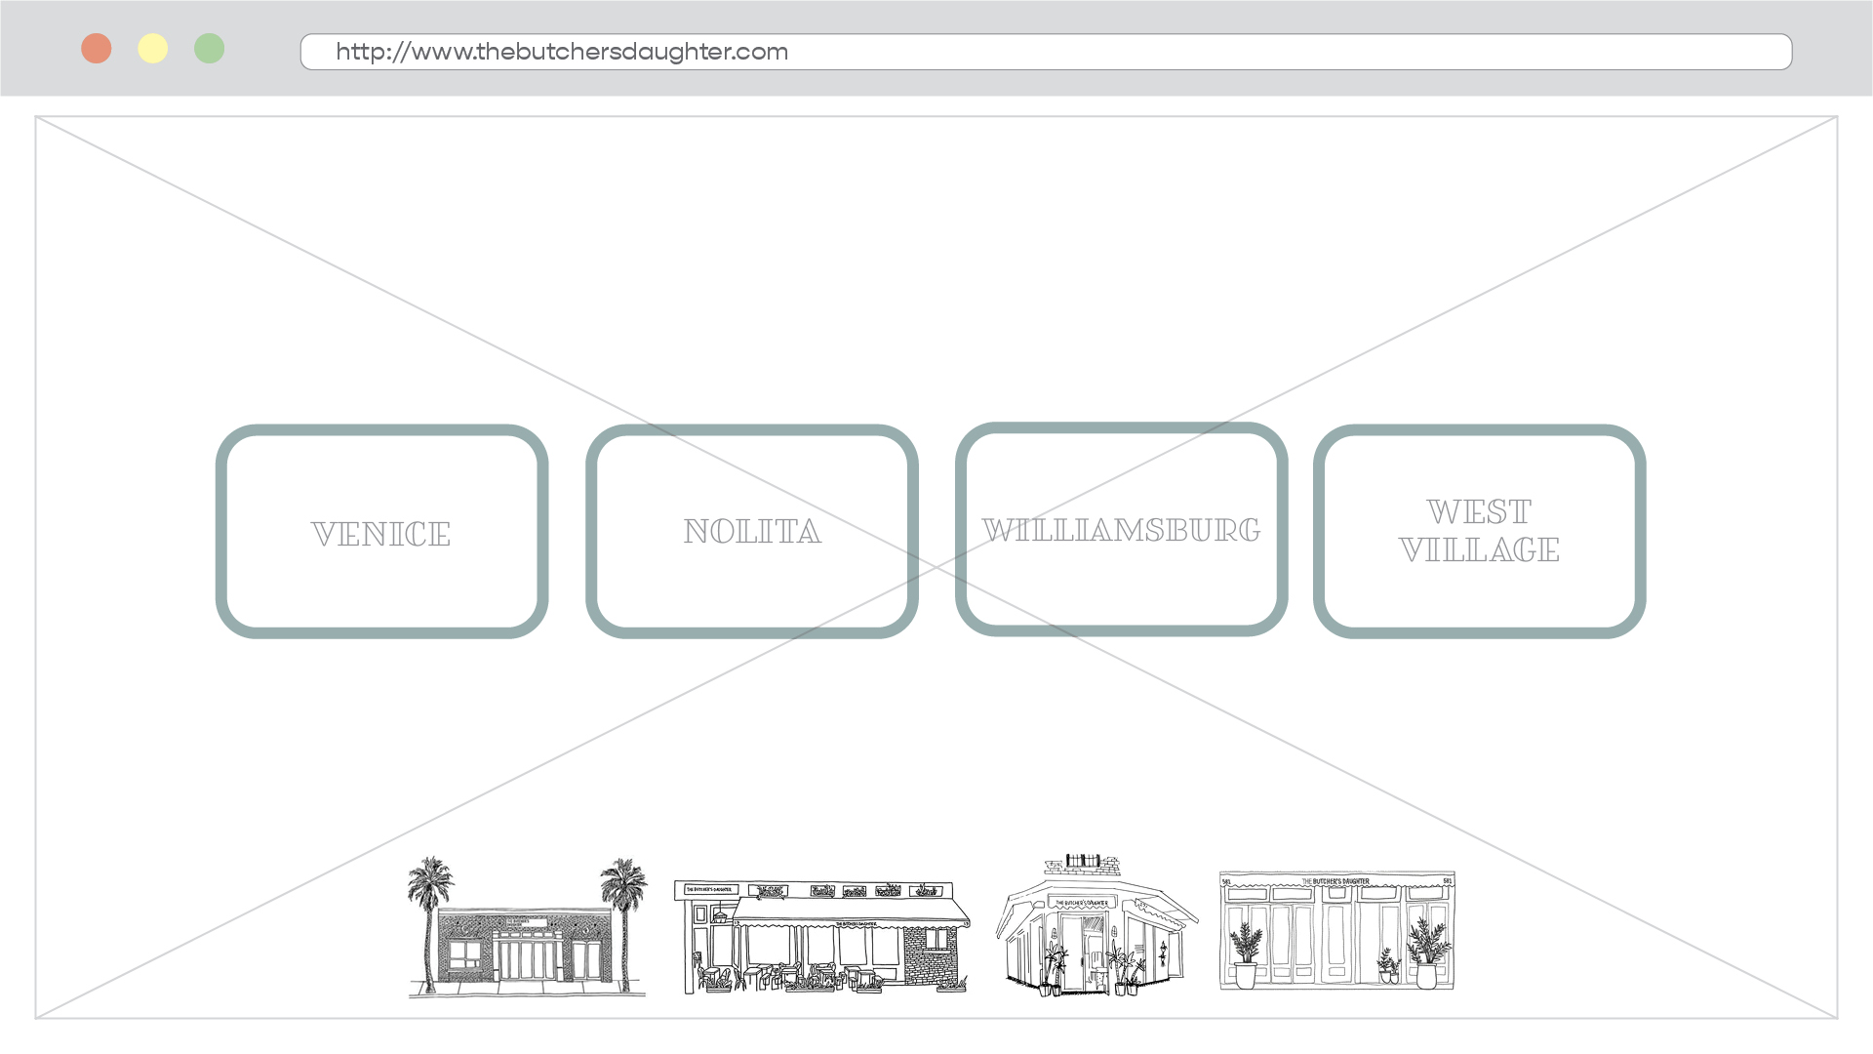This screenshot has width=1873, height=1054.
Task: Pick the West Village storefront with potted plants
Action: click(x=1336, y=931)
